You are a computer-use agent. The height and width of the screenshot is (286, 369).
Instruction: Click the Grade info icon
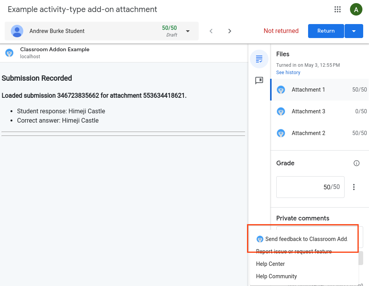pos(356,163)
